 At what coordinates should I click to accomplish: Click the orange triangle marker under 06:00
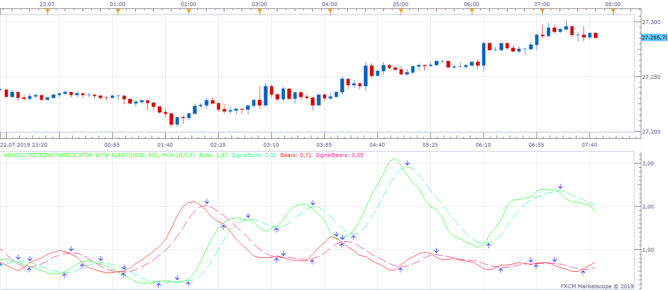pyautogui.click(x=472, y=12)
